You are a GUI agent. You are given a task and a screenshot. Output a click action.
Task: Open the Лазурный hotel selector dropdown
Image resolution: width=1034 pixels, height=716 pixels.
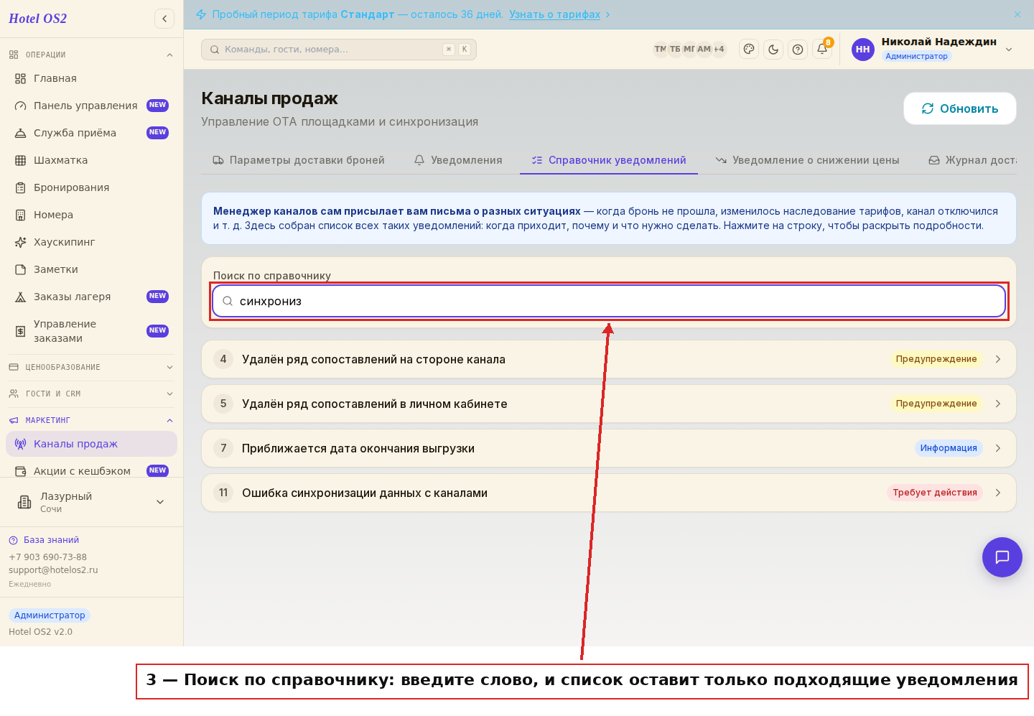point(91,502)
